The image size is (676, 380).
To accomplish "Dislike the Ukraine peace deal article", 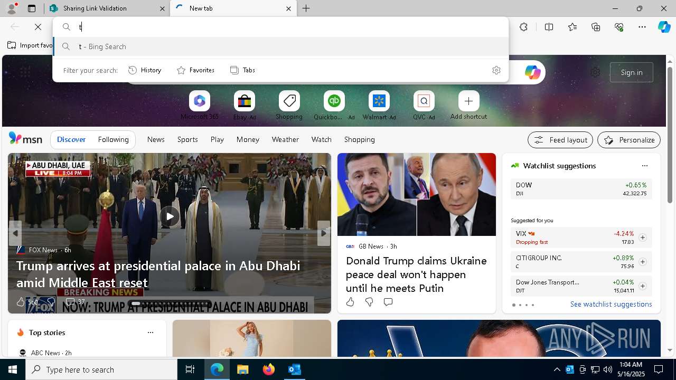I will (369, 302).
